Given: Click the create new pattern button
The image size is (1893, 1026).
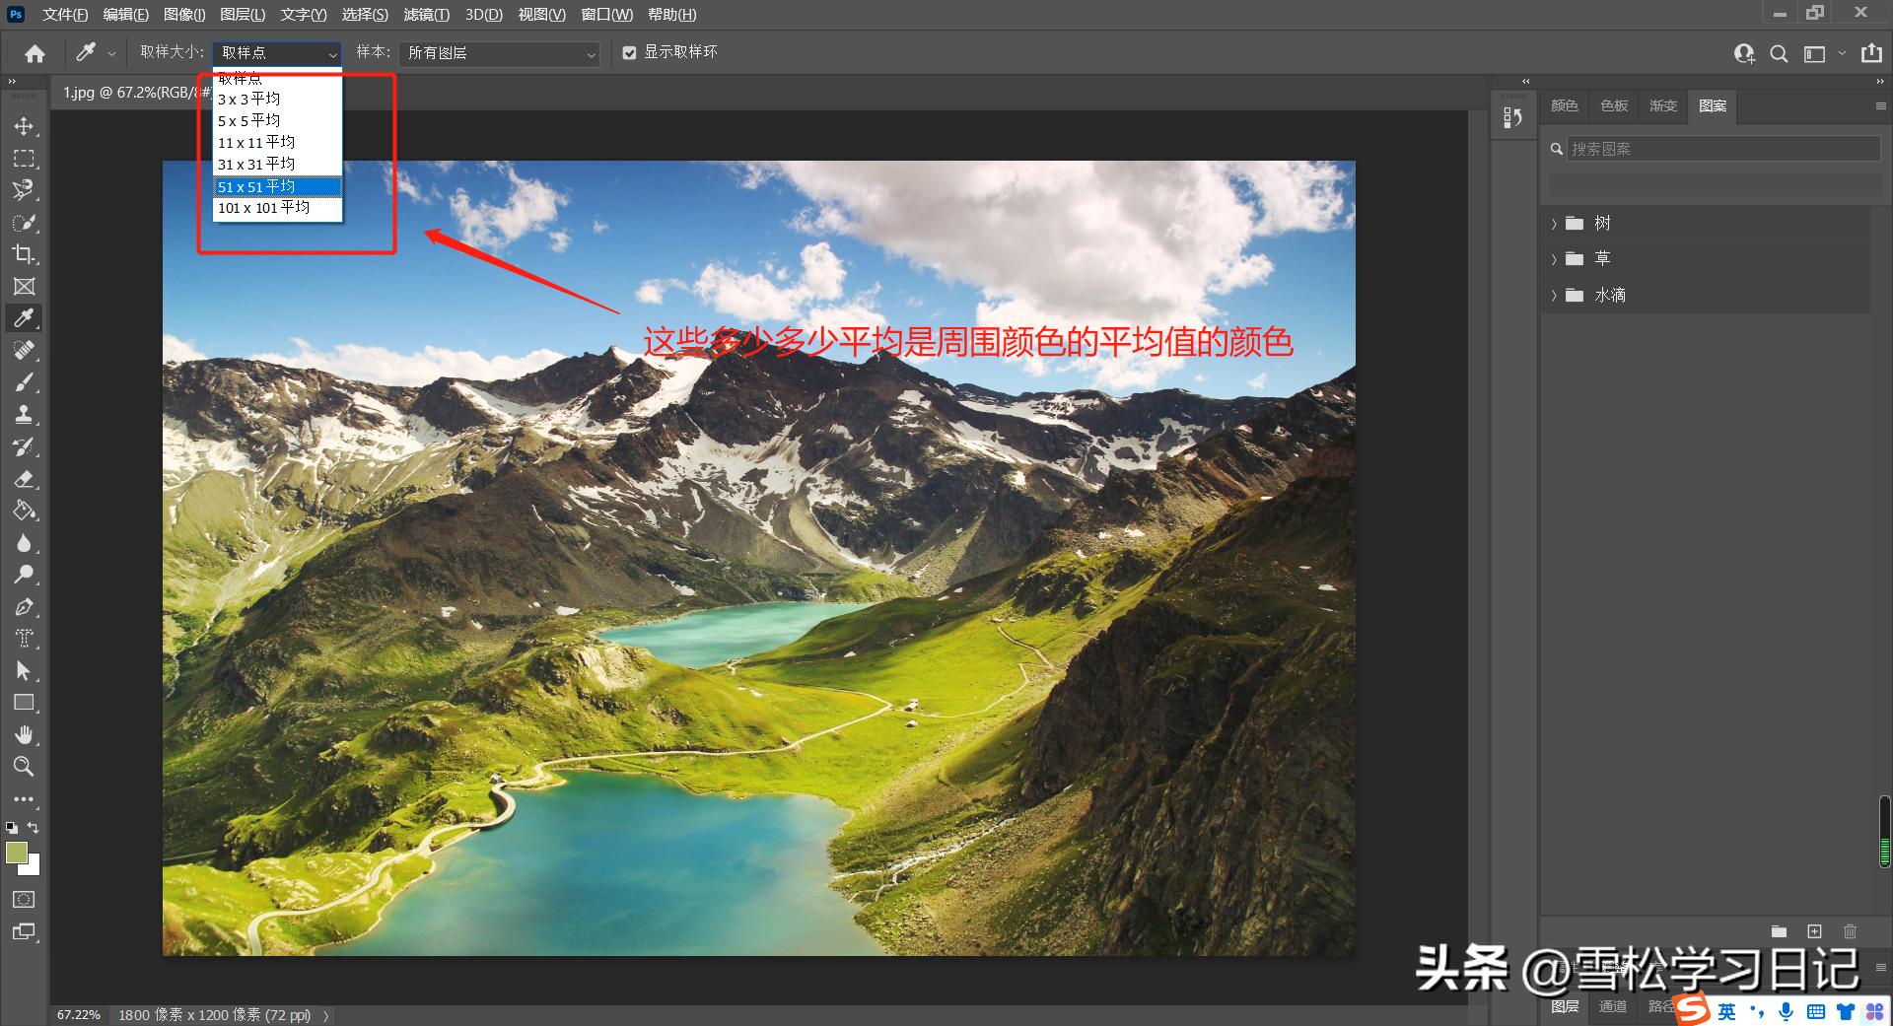Looking at the screenshot, I should tap(1813, 930).
